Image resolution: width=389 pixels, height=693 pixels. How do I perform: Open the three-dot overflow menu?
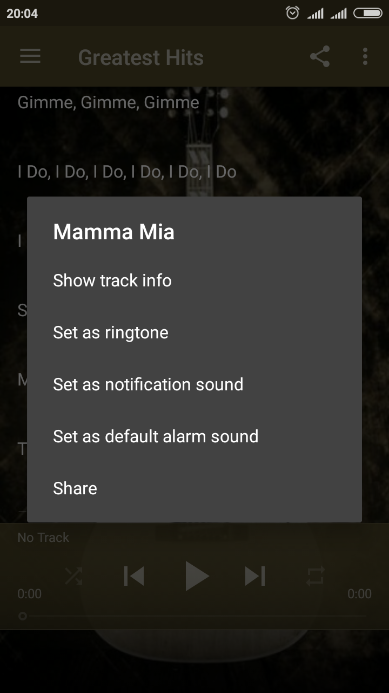365,56
